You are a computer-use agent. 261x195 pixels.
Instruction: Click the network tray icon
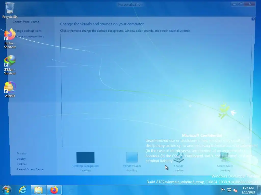click(229, 190)
